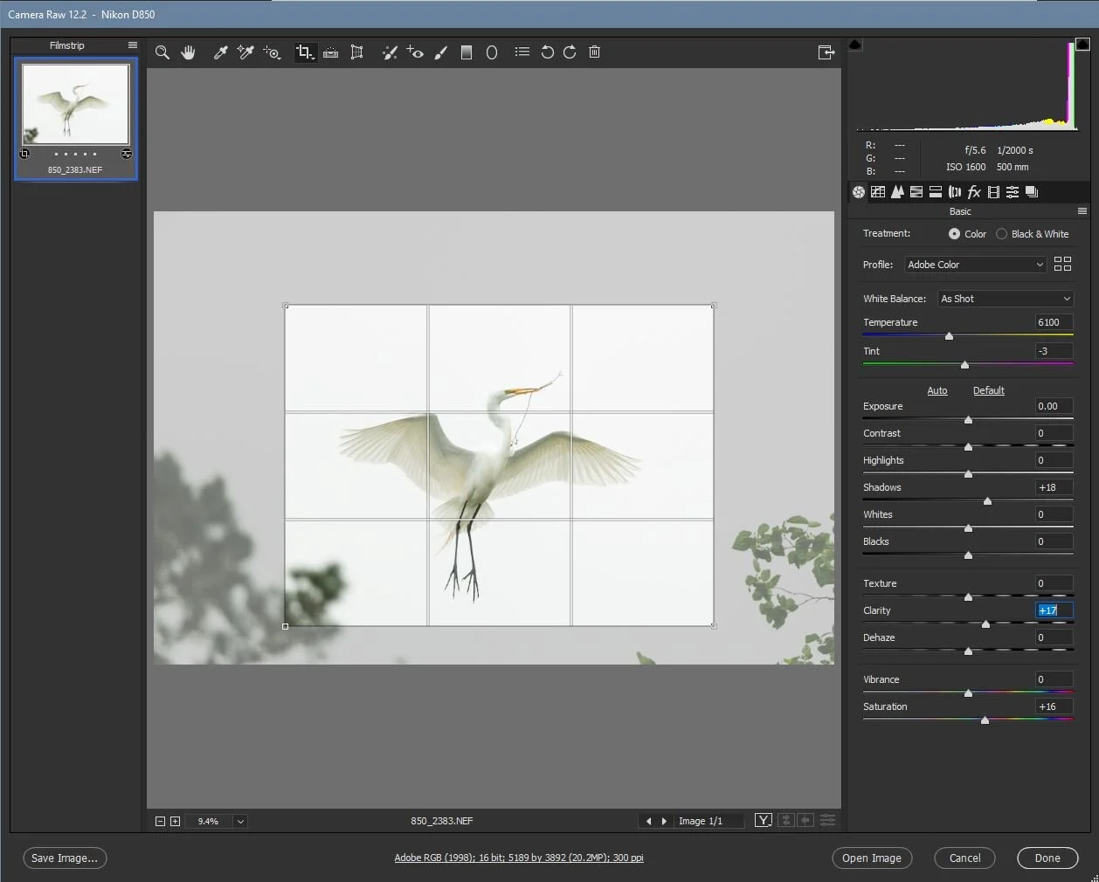The height and width of the screenshot is (882, 1099).
Task: Select the Hand tool
Action: pos(188,52)
